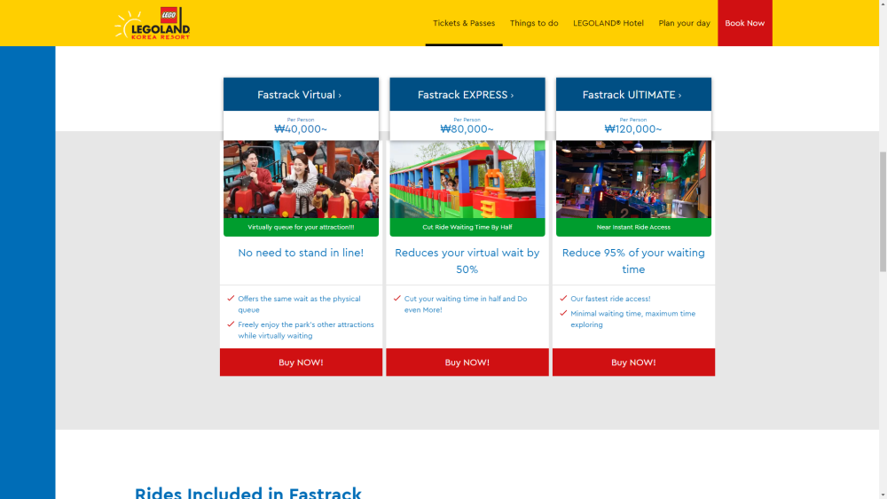Click the 'Near Instant Ride Access' green banner

pos(633,228)
